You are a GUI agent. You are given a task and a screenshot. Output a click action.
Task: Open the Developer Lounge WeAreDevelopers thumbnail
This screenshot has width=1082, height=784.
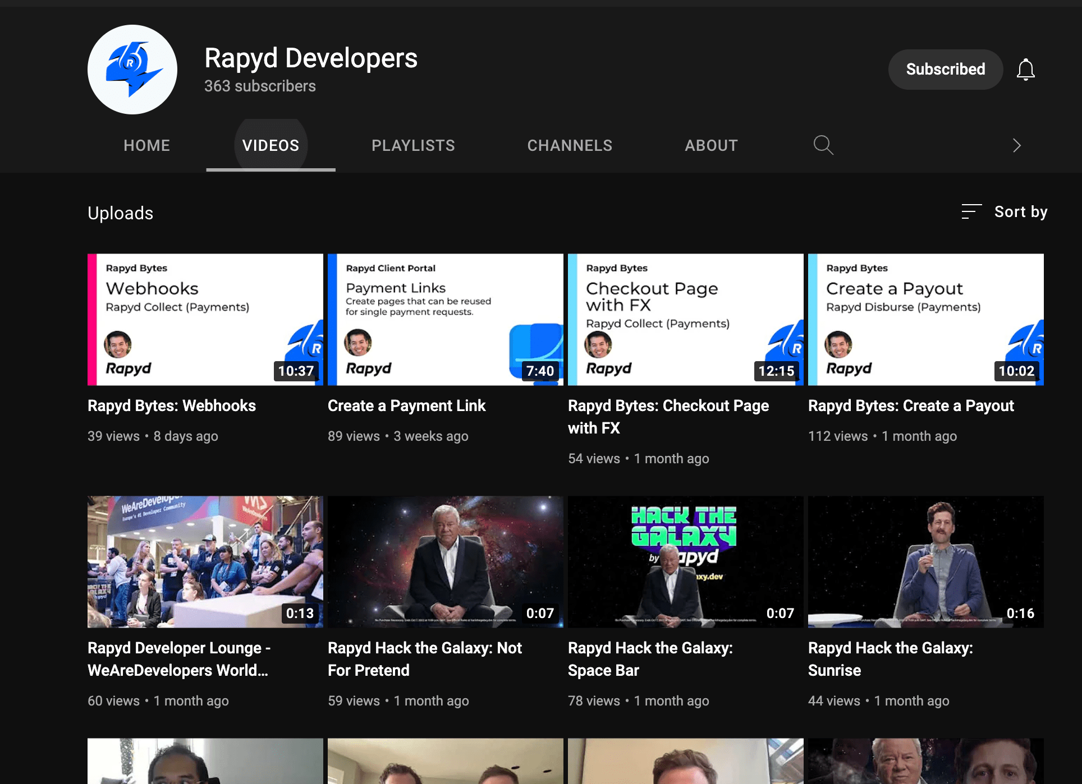205,561
